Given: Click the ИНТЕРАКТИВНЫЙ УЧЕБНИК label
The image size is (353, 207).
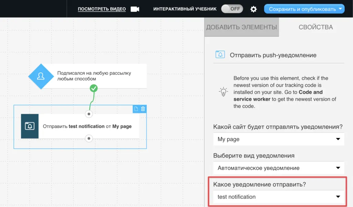Looking at the screenshot, I should [x=185, y=9].
